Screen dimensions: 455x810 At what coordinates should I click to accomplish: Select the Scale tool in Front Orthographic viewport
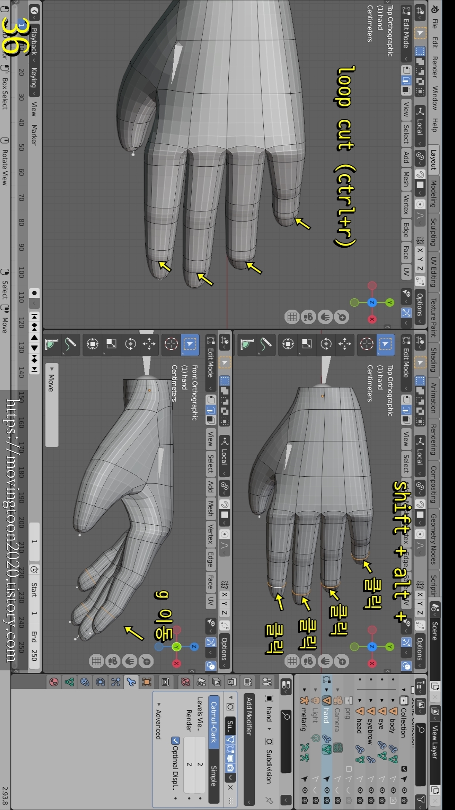pyautogui.click(x=111, y=344)
